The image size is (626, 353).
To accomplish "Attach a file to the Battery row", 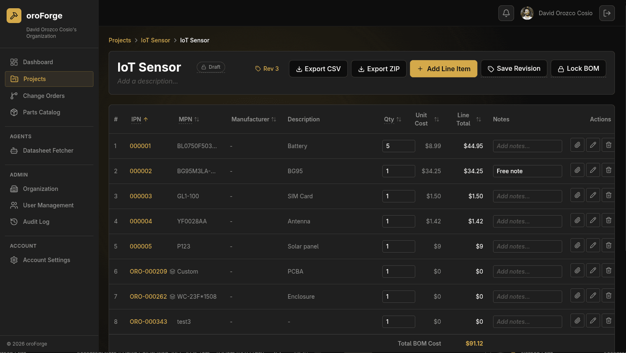I will pyautogui.click(x=577, y=145).
